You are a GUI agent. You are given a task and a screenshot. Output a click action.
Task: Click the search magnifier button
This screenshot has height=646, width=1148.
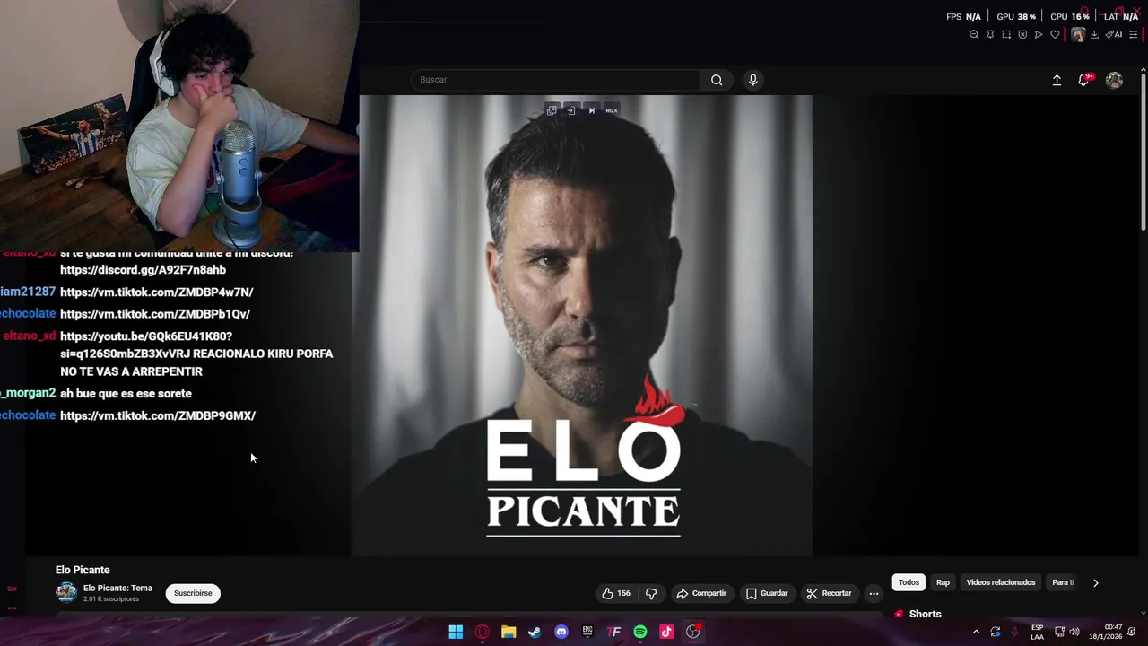pos(717,80)
